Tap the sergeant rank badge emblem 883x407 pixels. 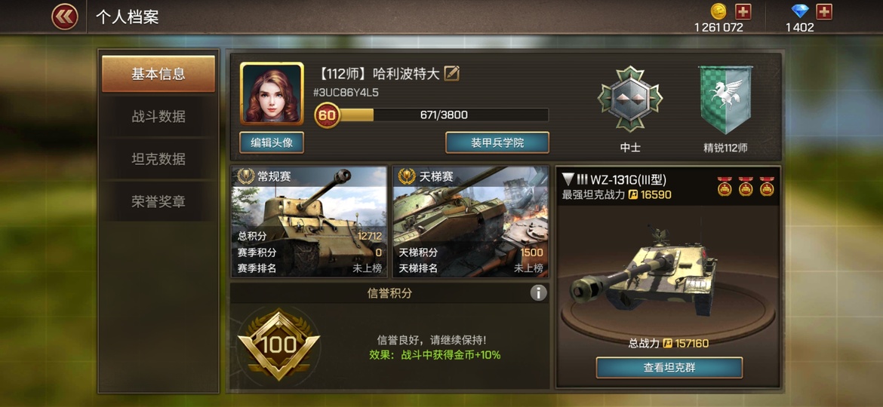[630, 99]
